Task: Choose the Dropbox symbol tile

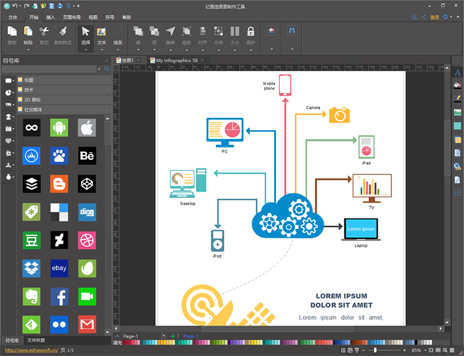Action: [x=32, y=269]
